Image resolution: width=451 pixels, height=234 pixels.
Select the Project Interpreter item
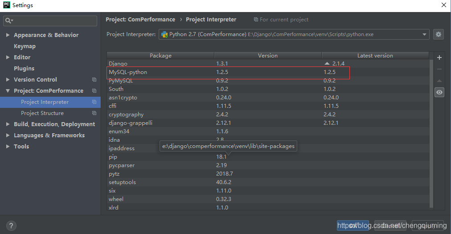click(50, 102)
